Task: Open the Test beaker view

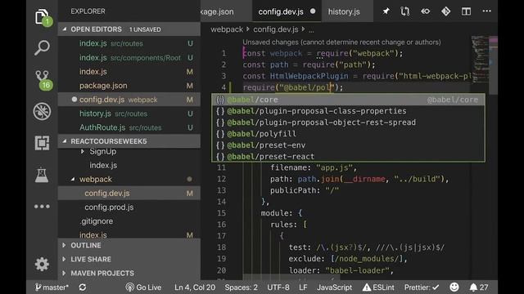Action: (42, 175)
